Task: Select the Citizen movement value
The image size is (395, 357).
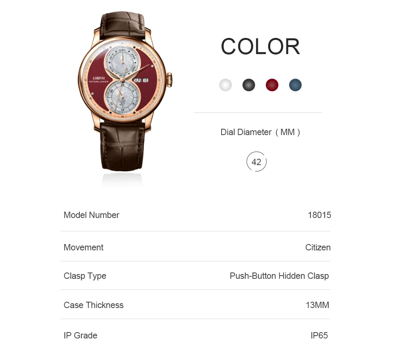Action: [318, 247]
